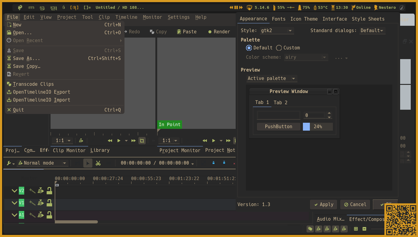Switch to the Fonts settings tab
Image resolution: width=418 pixels, height=237 pixels.
[x=279, y=19]
